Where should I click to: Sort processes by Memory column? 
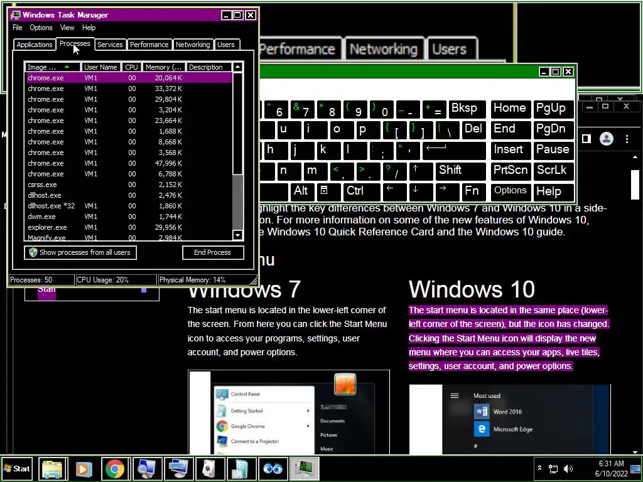click(164, 67)
